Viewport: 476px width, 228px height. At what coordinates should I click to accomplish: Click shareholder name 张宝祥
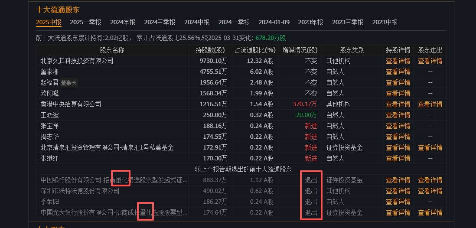(49, 126)
